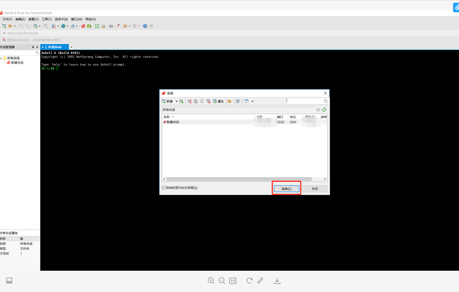Image resolution: width=459 pixels, height=292 pixels.
Task: Click the 连接(C) button
Action: (x=286, y=189)
